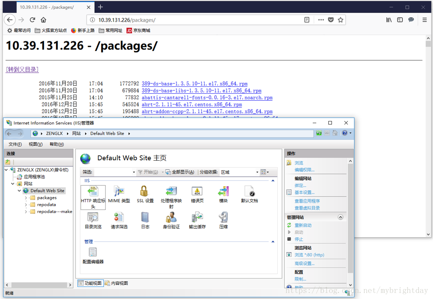Expand the packages folder node

26,197
